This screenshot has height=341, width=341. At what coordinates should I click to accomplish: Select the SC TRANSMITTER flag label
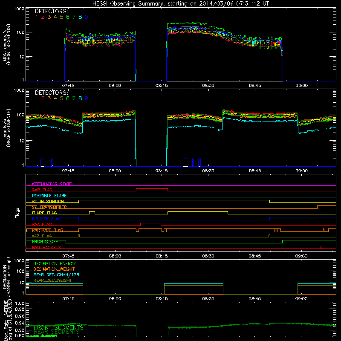49,207
